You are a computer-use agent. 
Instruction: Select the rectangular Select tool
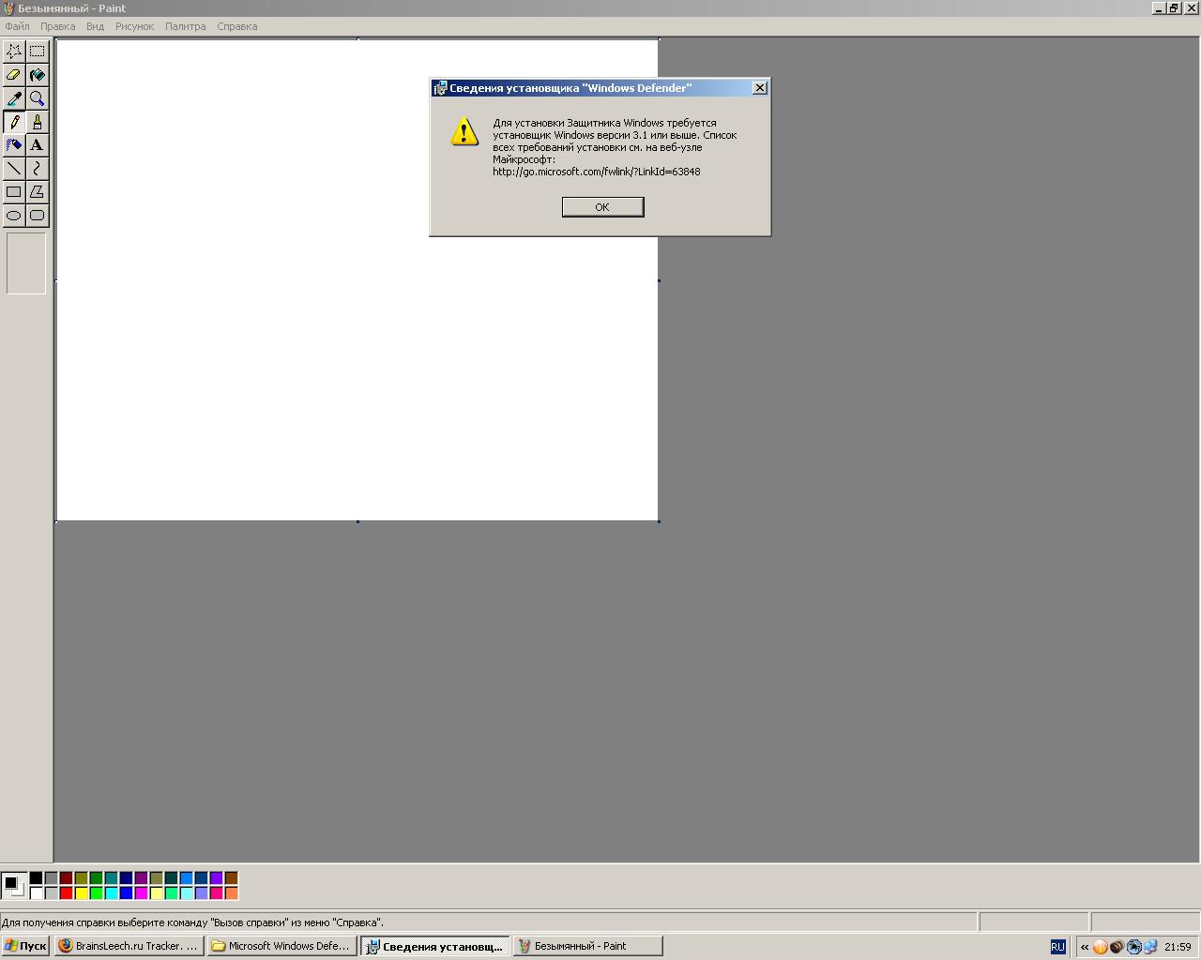tap(37, 52)
